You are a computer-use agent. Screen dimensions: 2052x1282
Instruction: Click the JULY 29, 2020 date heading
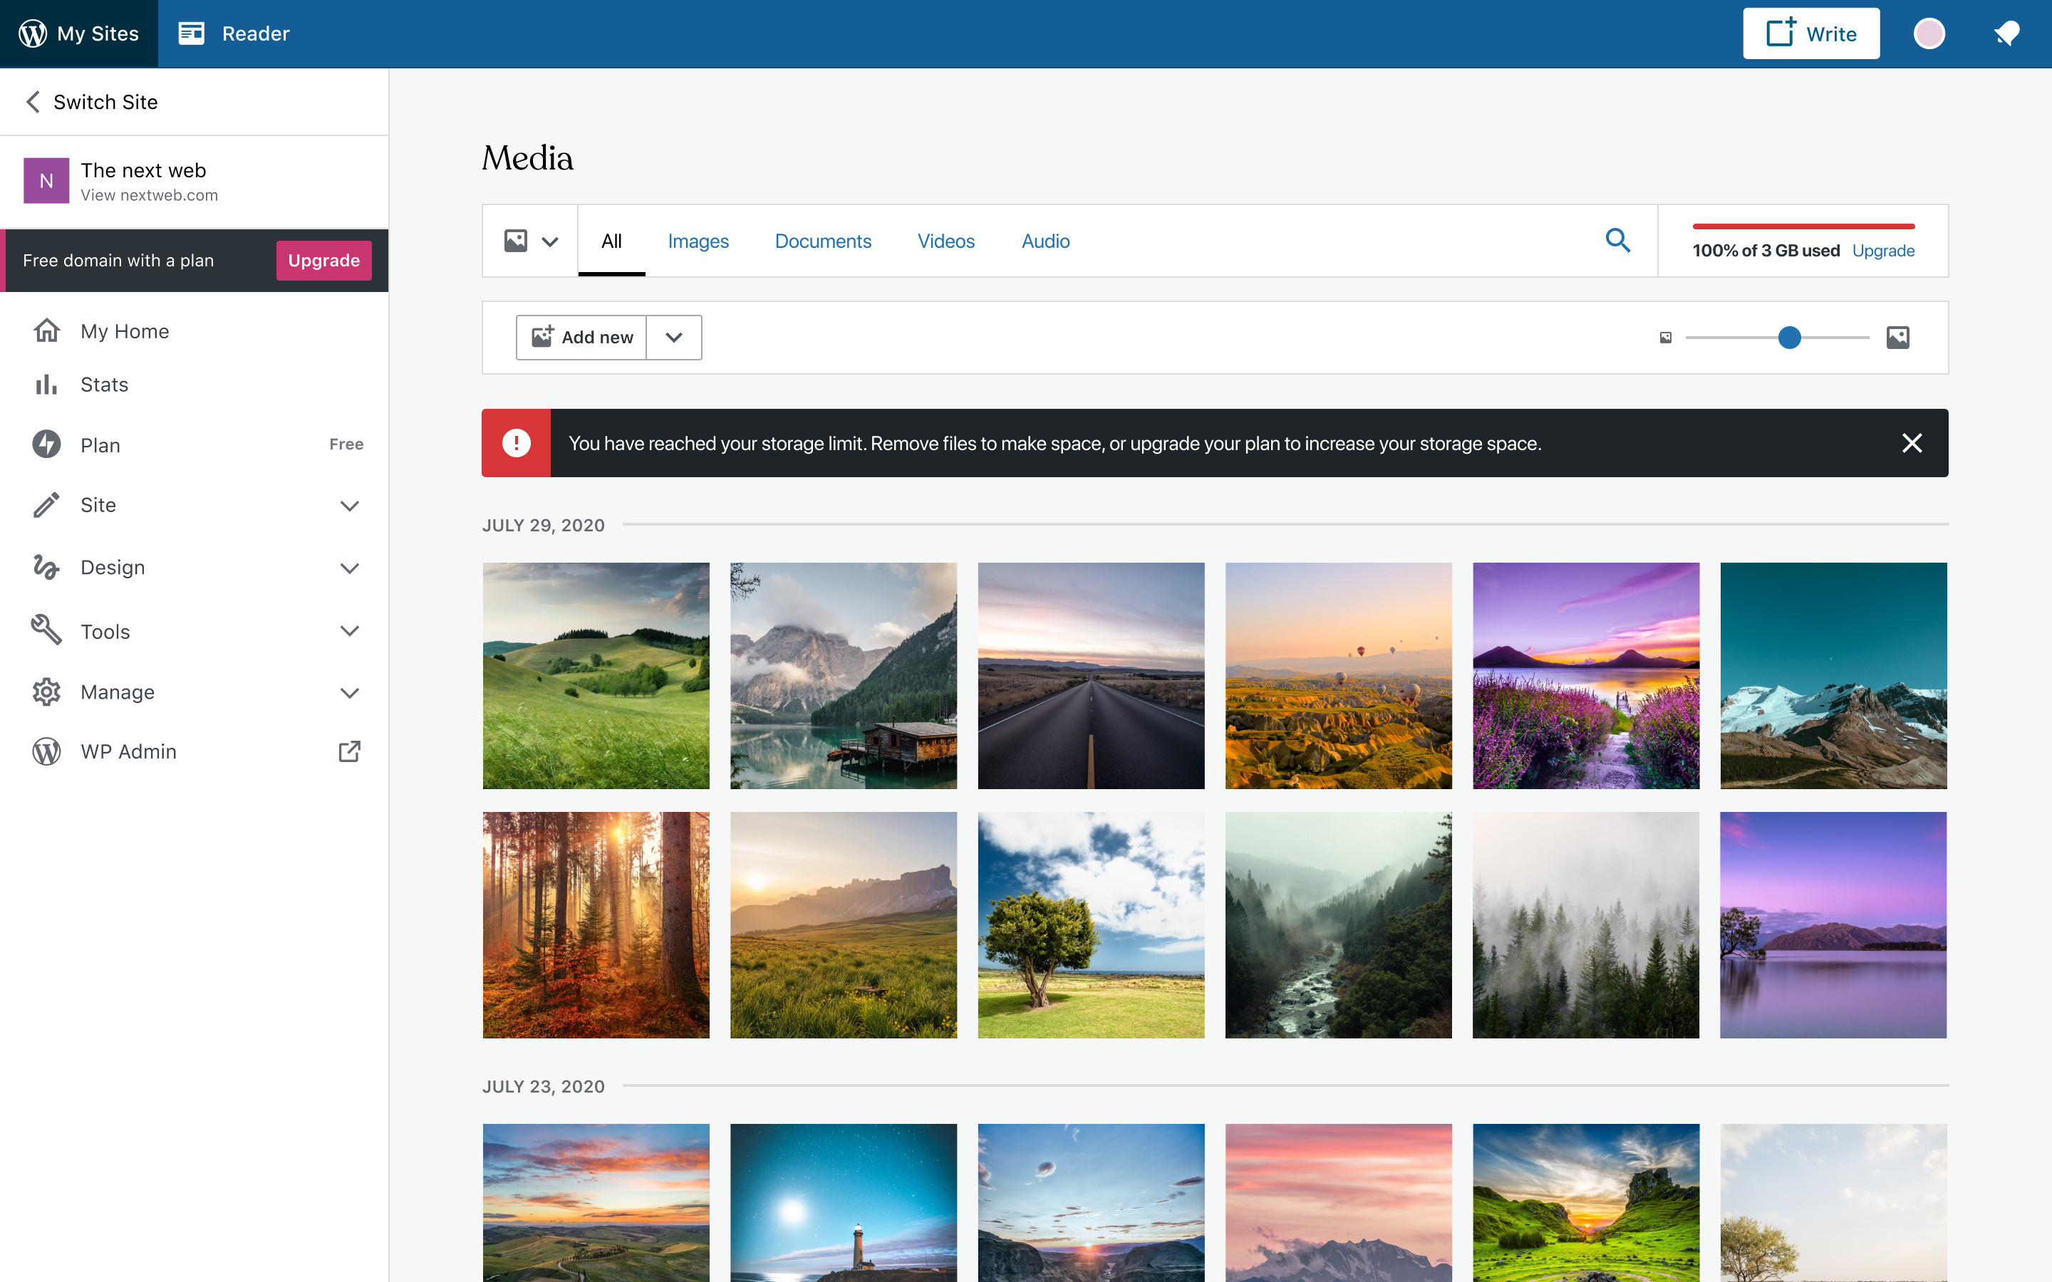click(544, 526)
